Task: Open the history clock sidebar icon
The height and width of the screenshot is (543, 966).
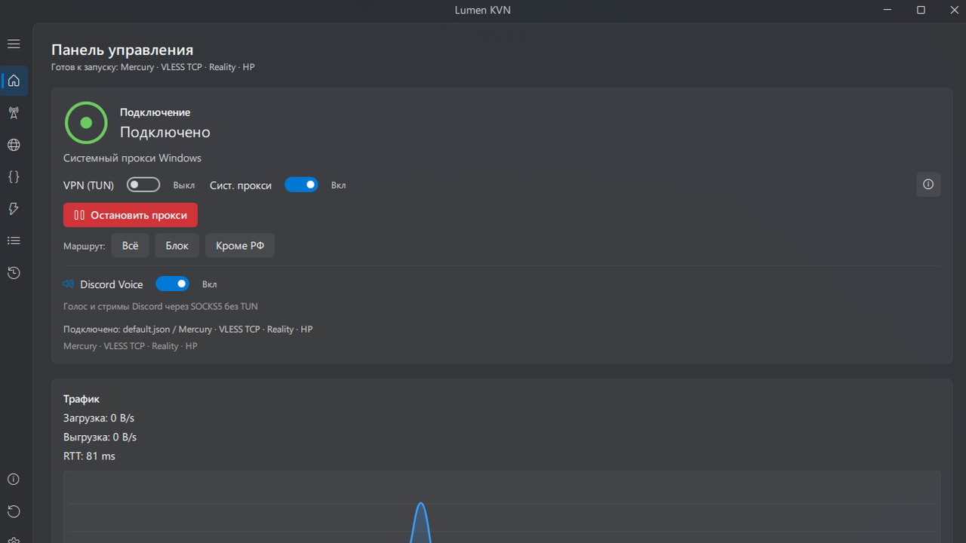Action: 14,273
